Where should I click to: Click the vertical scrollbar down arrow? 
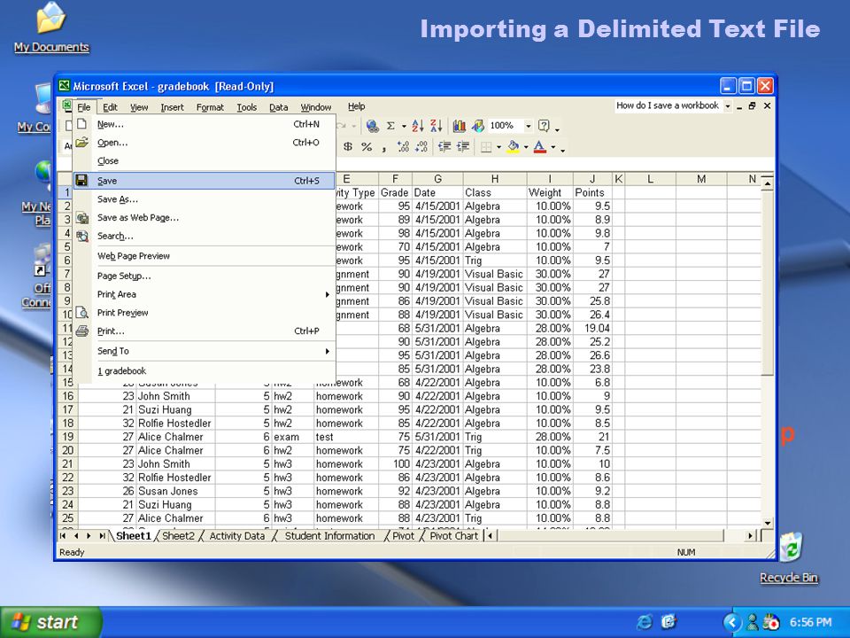pyautogui.click(x=767, y=523)
